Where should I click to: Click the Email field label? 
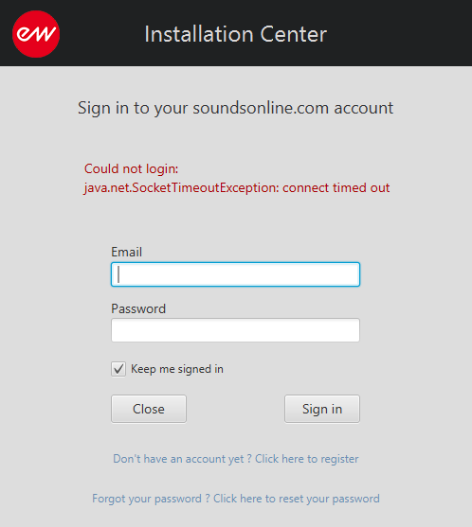click(127, 252)
